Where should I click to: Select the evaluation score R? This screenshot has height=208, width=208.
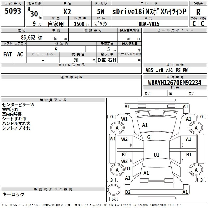pyautogui.click(x=198, y=12)
